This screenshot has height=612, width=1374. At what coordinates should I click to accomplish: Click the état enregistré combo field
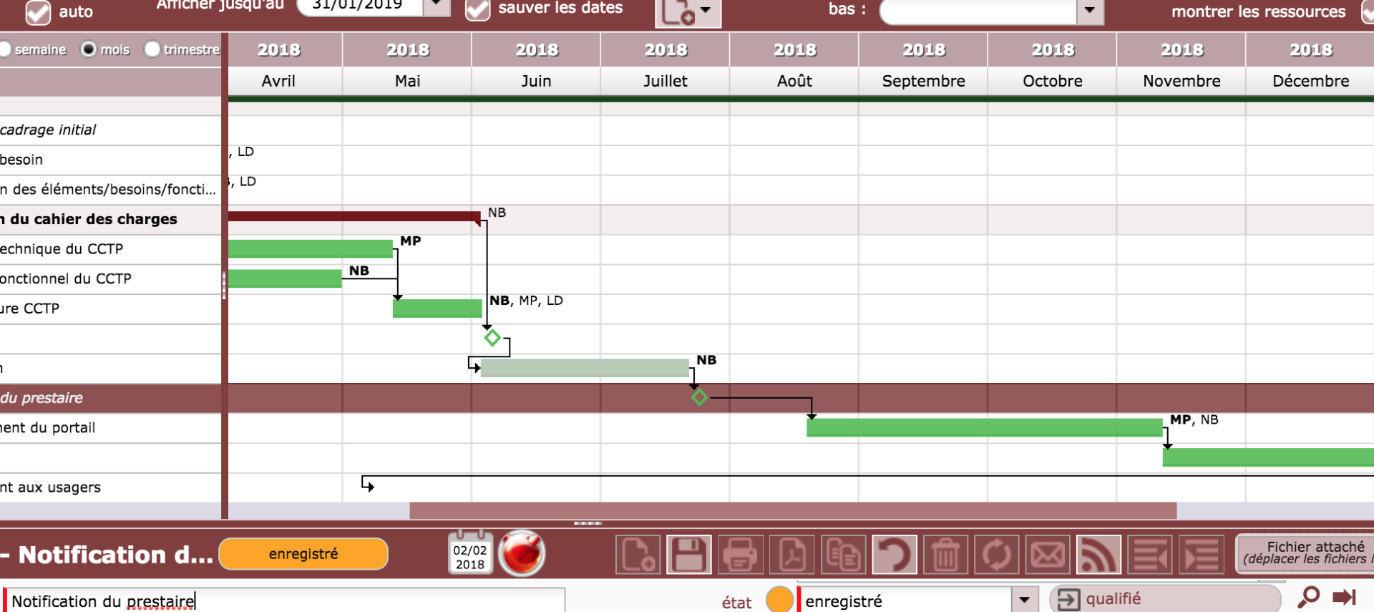(x=906, y=601)
